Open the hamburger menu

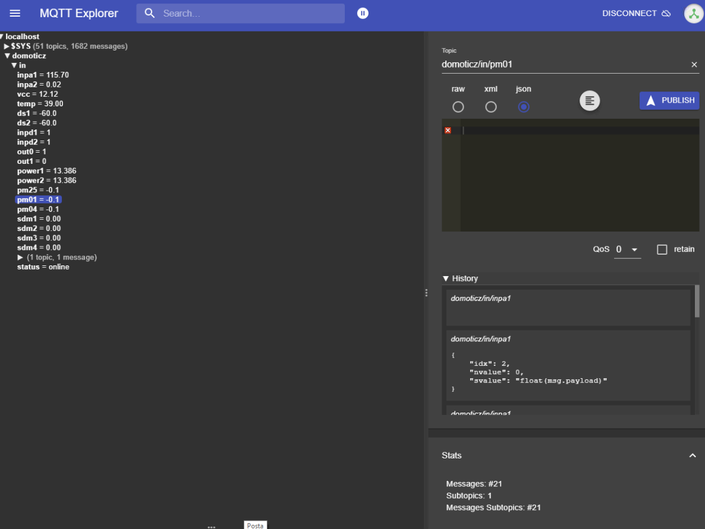[15, 14]
